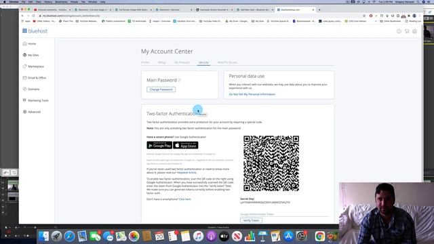This screenshot has width=434, height=244.
Task: Switch to the My Products tab
Action: click(x=182, y=62)
